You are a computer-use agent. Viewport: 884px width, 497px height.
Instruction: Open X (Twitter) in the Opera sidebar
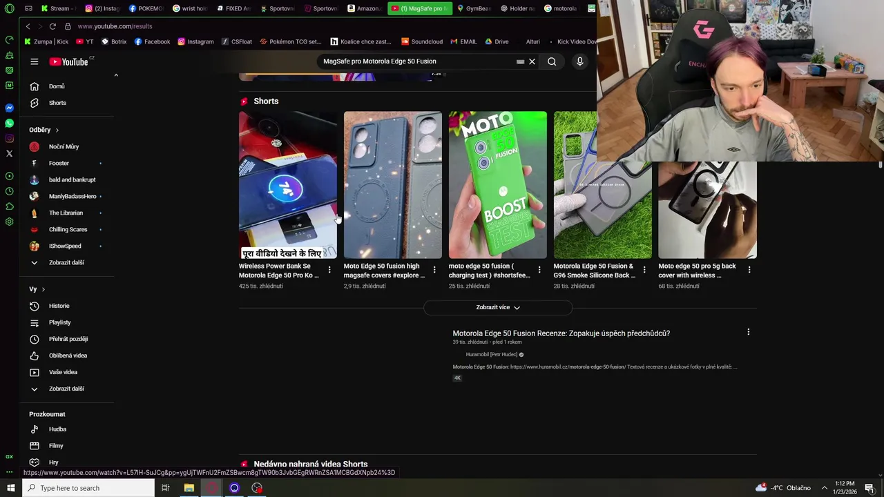tap(9, 154)
